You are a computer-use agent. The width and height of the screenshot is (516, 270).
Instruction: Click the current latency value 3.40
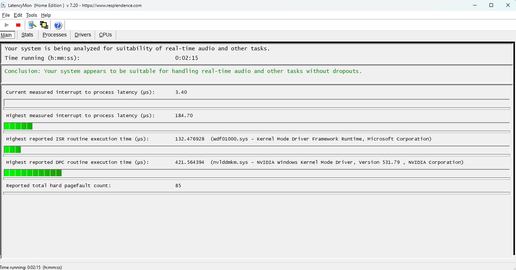181,92
